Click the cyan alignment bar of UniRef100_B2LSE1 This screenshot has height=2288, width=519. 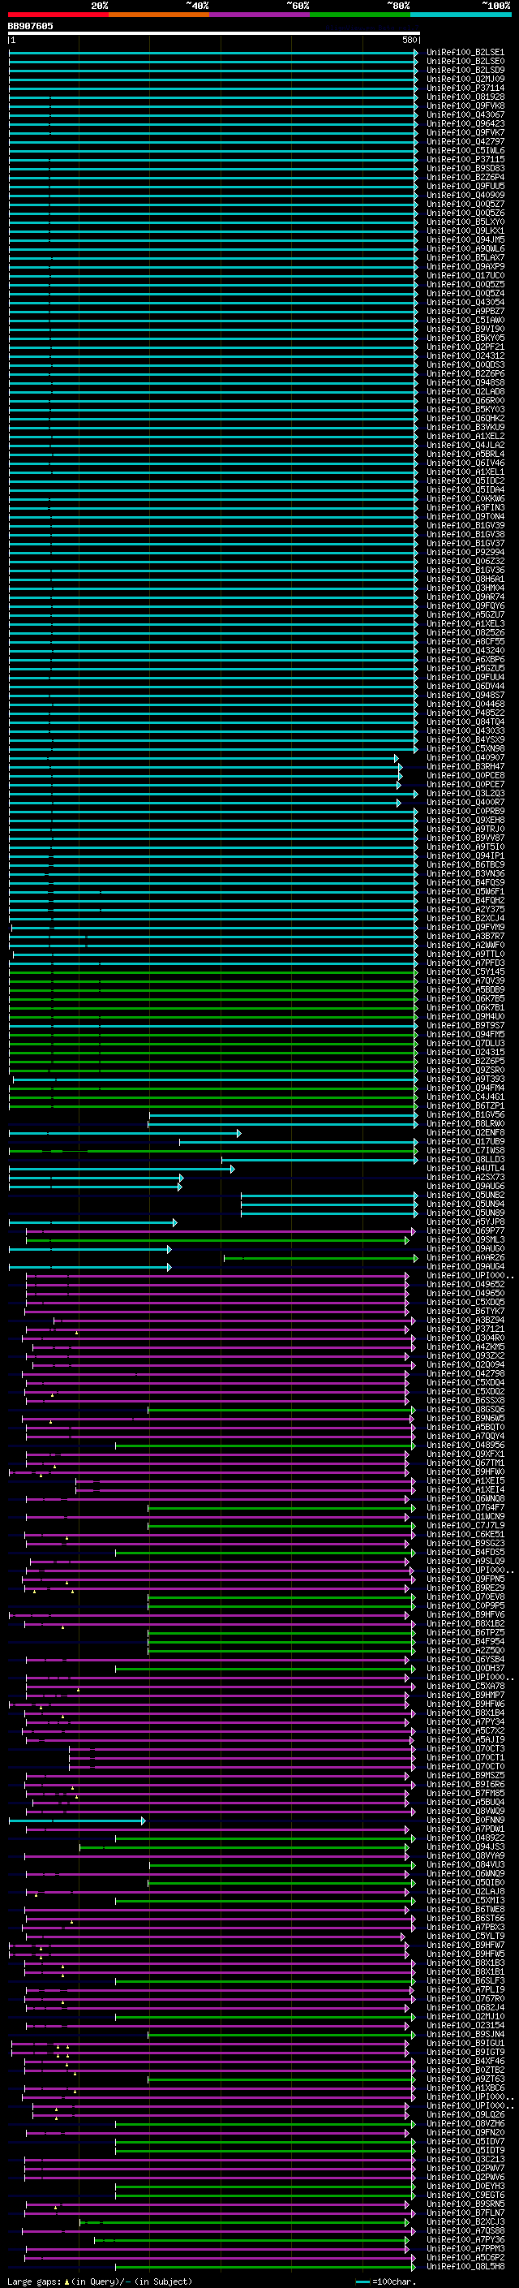(213, 53)
